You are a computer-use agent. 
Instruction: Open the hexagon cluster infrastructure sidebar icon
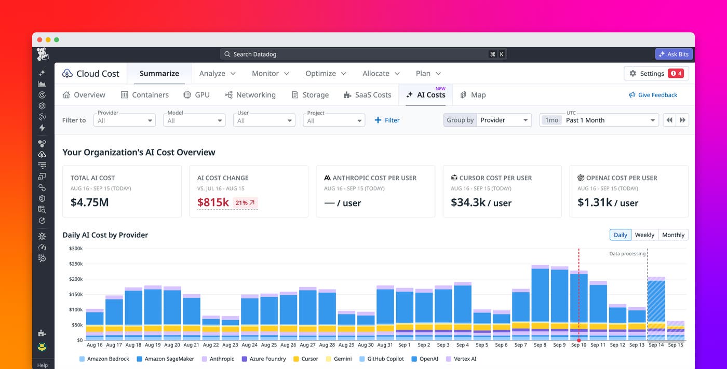[x=42, y=144]
